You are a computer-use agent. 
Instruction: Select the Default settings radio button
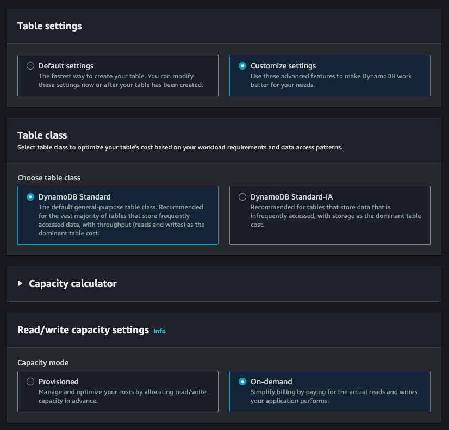(x=30, y=66)
